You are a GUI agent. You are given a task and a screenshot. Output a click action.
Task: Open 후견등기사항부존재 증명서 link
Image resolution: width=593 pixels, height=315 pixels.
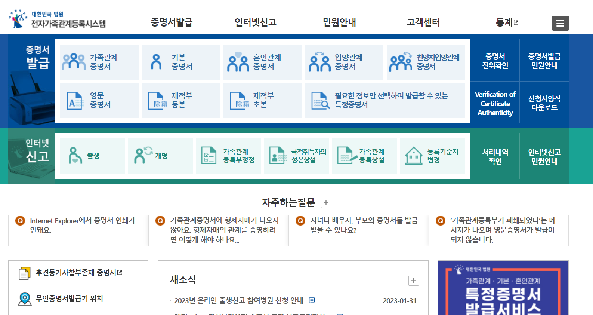coord(78,273)
